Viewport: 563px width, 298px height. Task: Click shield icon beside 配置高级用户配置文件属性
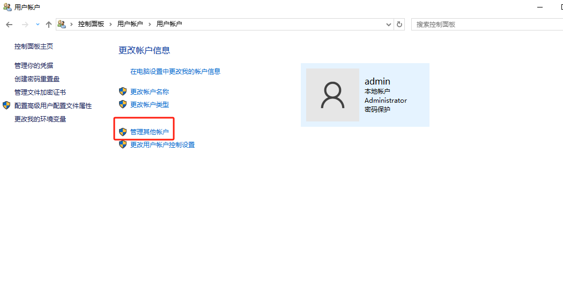click(6, 105)
